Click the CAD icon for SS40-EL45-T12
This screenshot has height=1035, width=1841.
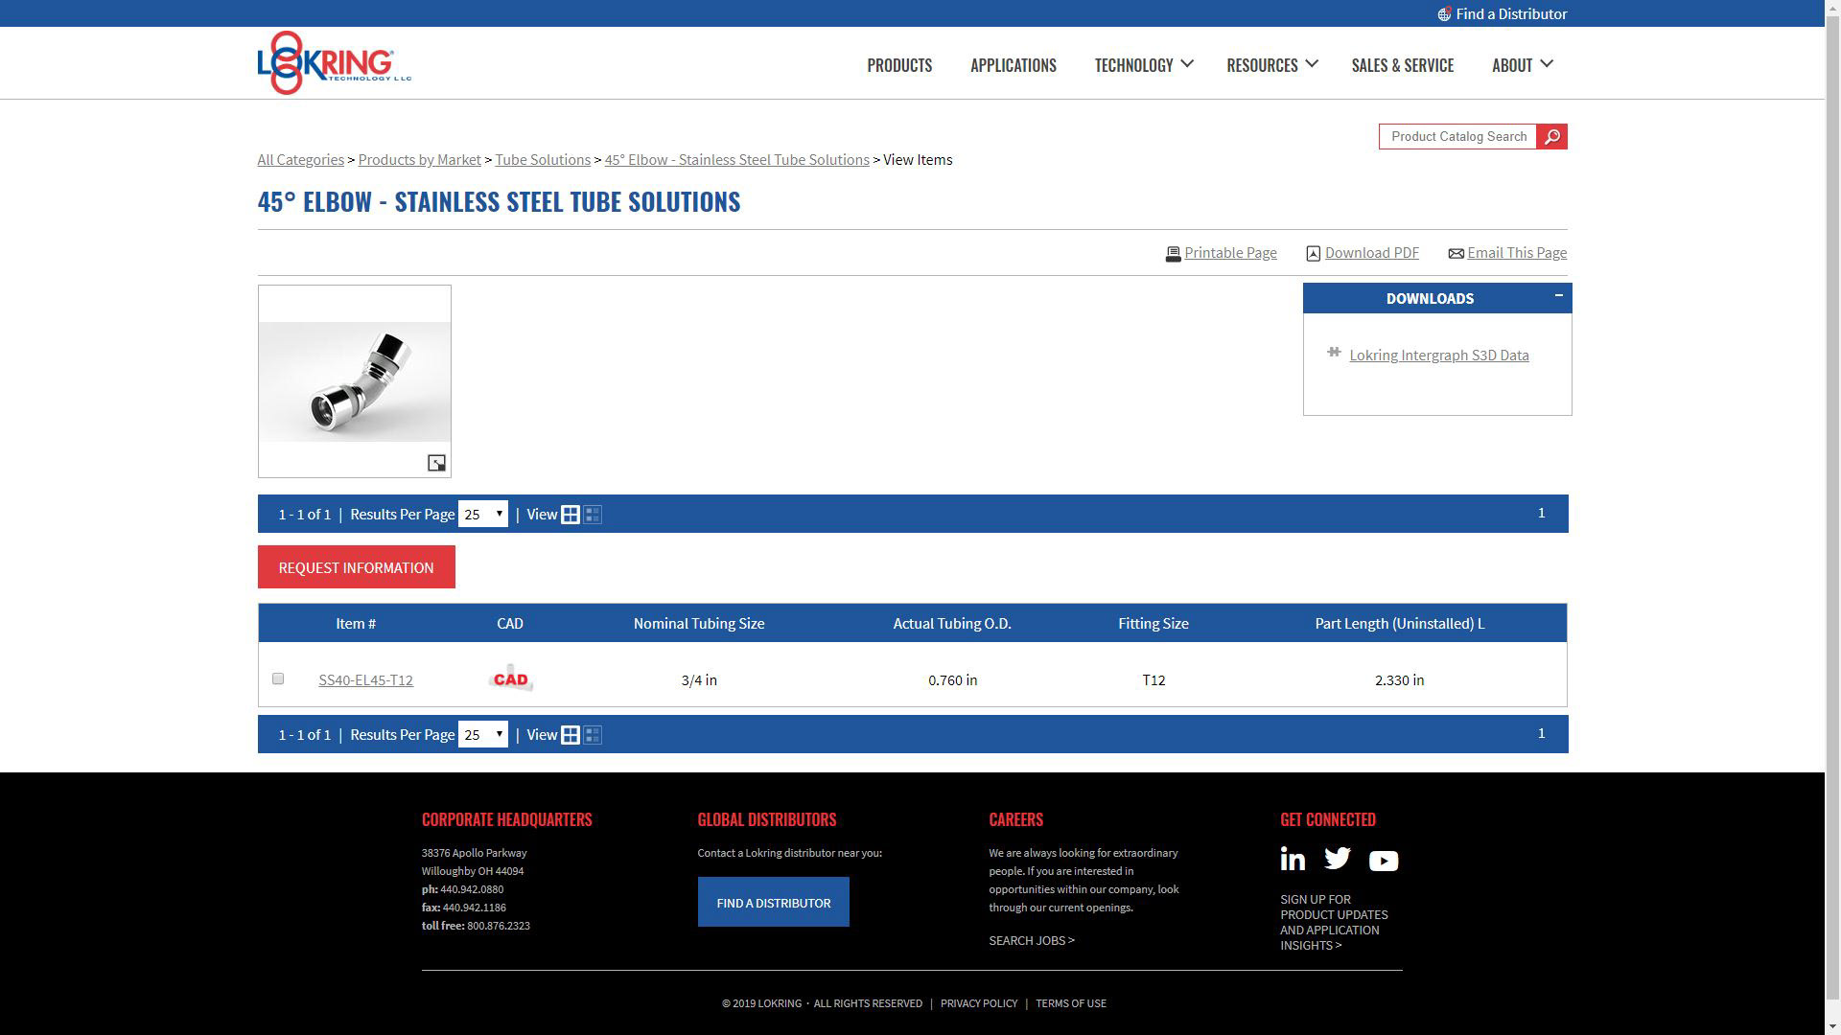510,679
